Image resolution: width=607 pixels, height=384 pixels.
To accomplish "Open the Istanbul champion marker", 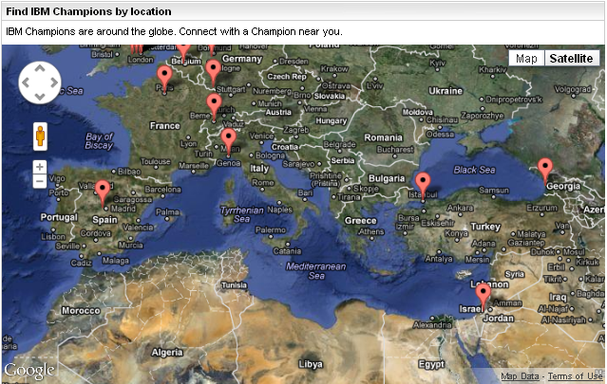I will [x=423, y=183].
